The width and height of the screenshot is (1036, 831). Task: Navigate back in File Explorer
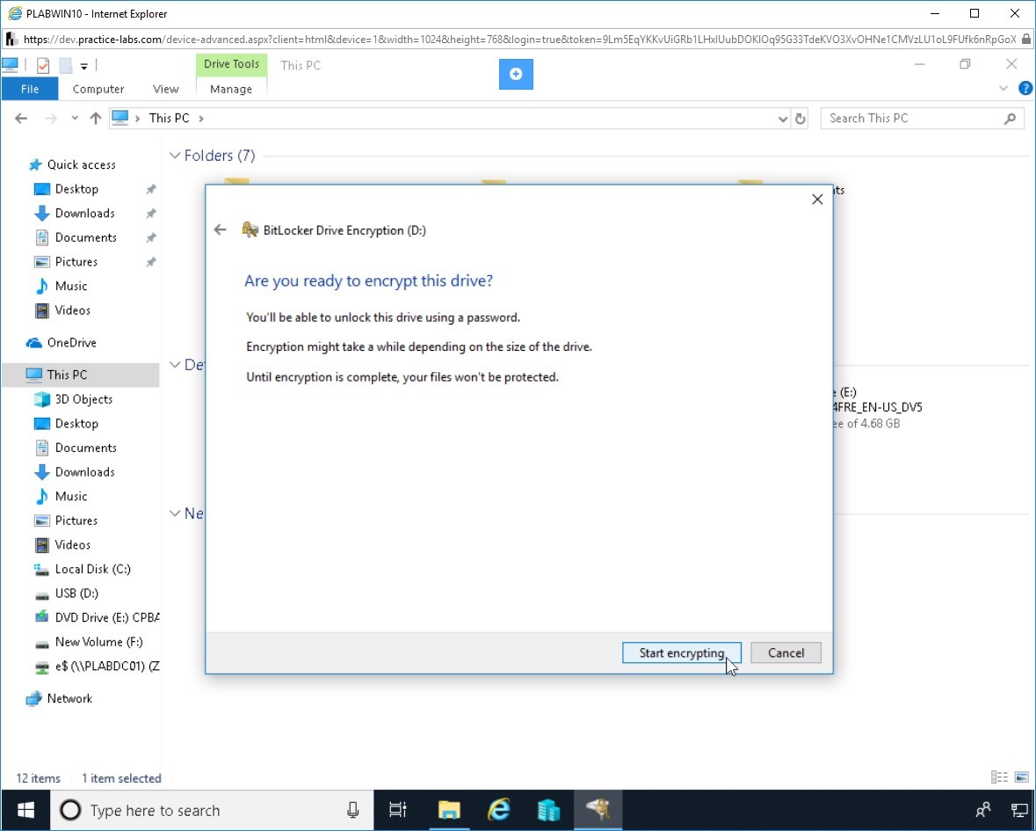[21, 119]
